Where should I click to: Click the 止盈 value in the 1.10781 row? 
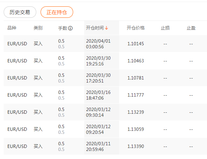coord(191,78)
